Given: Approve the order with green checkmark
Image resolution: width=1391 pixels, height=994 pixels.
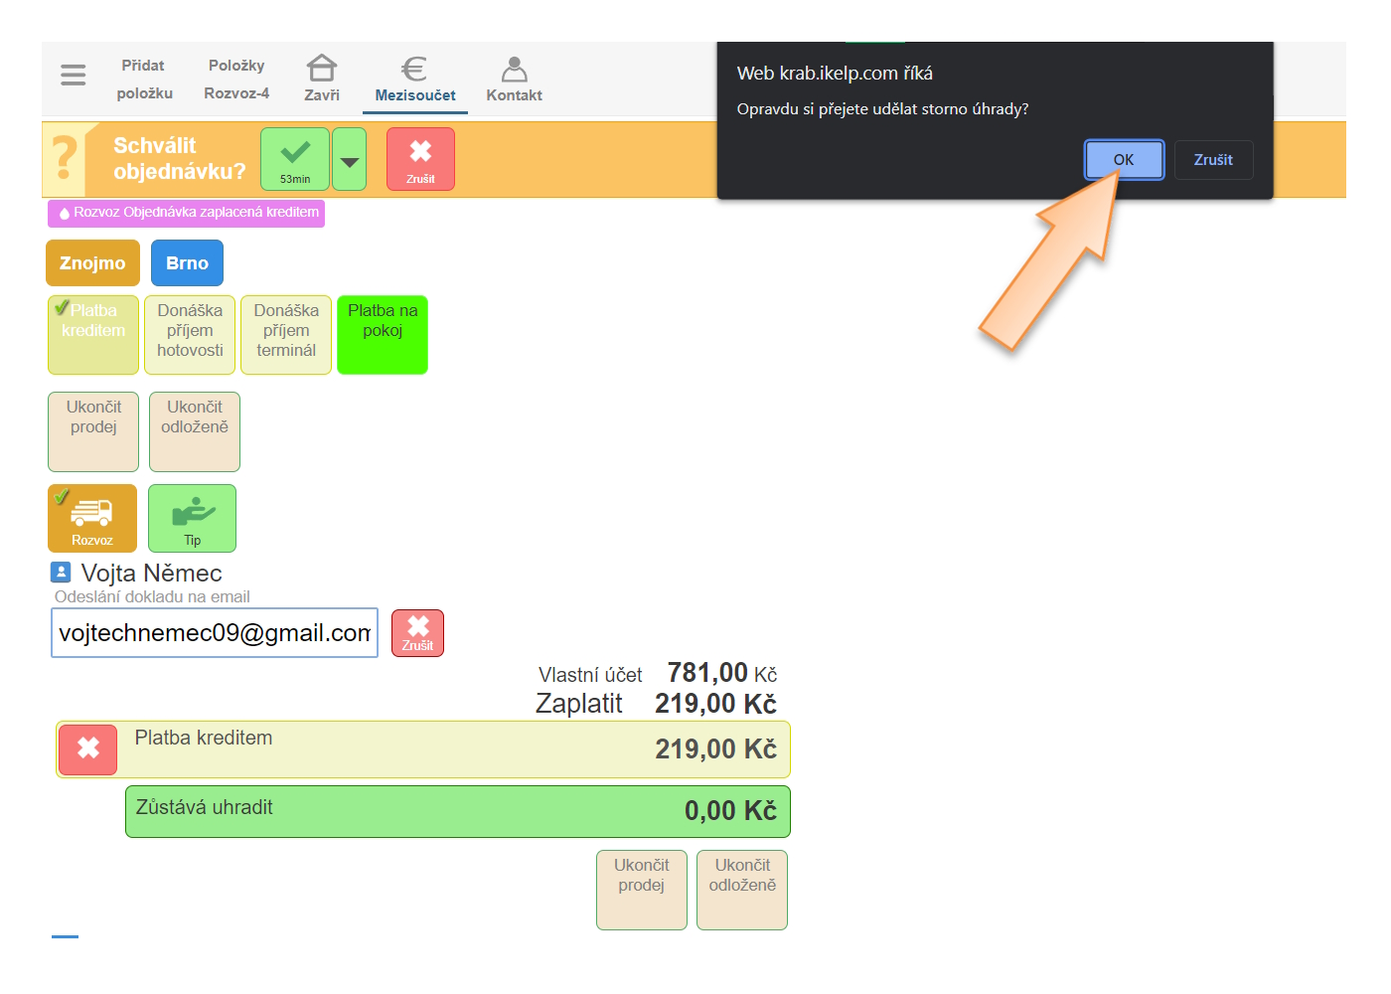Looking at the screenshot, I should (x=295, y=158).
